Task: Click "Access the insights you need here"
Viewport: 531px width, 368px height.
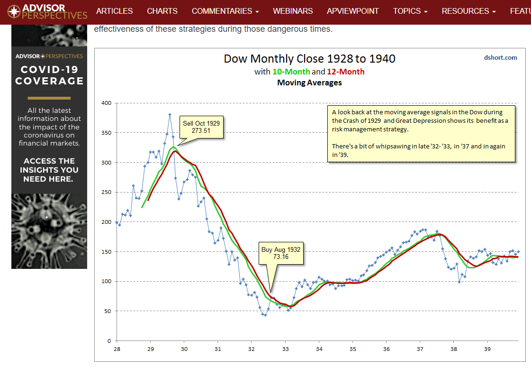Action: coord(49,170)
